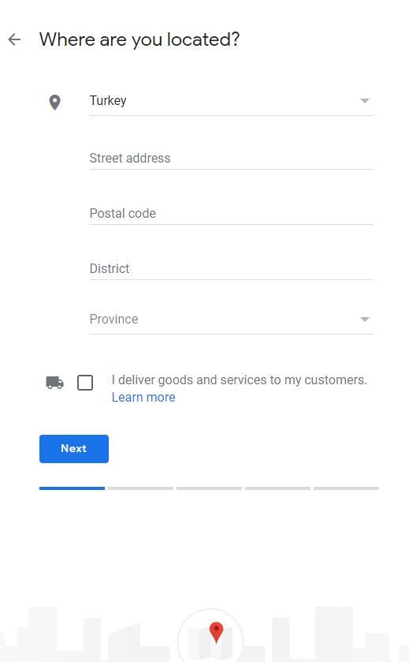This screenshot has height=662, width=409.
Task: Expand the Province dropdown arrow
Action: click(x=365, y=320)
